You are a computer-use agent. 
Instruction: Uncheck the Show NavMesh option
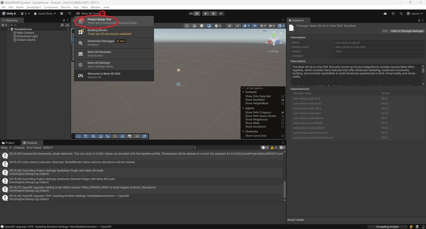(x=282, y=100)
